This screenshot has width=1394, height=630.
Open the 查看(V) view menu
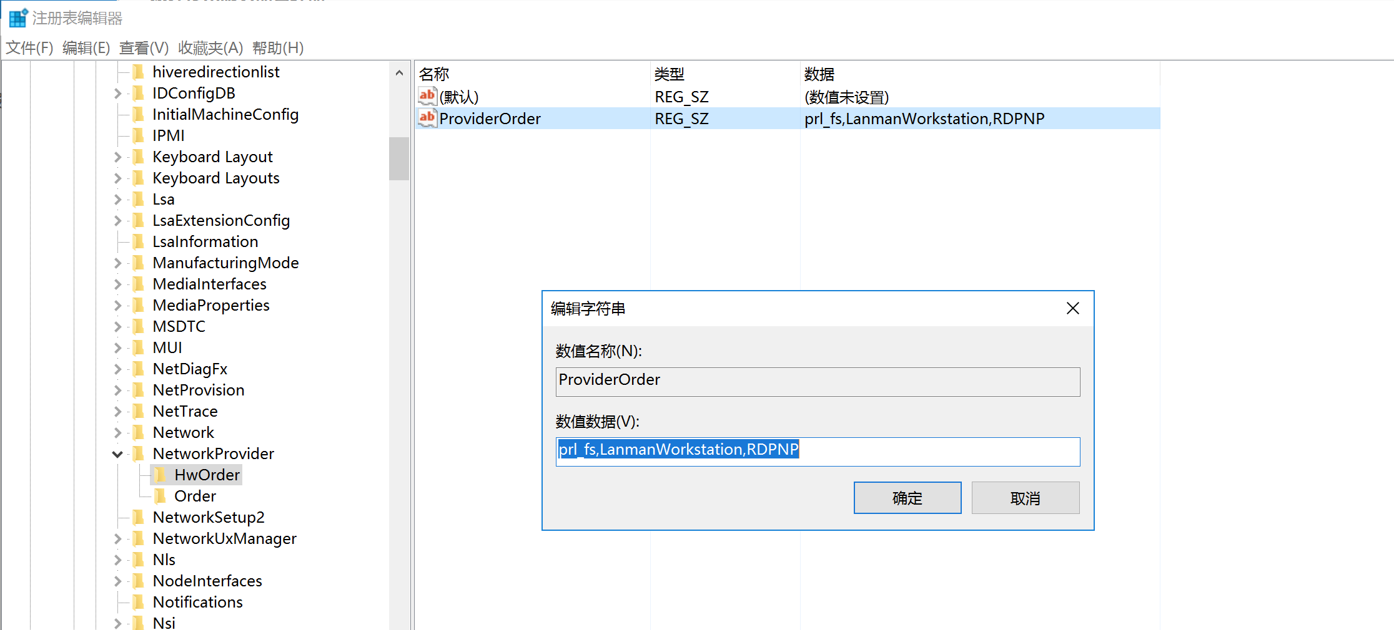pos(144,48)
